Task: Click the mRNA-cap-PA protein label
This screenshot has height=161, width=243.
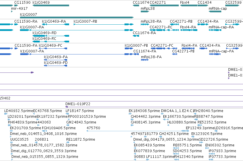Action: point(222,51)
